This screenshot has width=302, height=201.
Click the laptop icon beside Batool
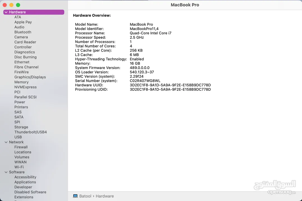(x=75, y=196)
